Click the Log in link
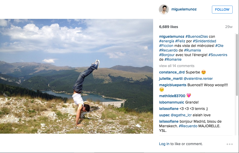Image resolution: width=239 pixels, height=153 pixels. click(x=164, y=144)
